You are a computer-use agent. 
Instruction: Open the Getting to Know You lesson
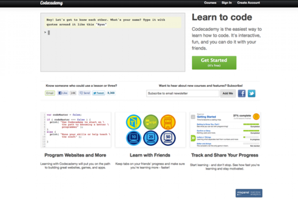pyautogui.click(x=208, y=124)
